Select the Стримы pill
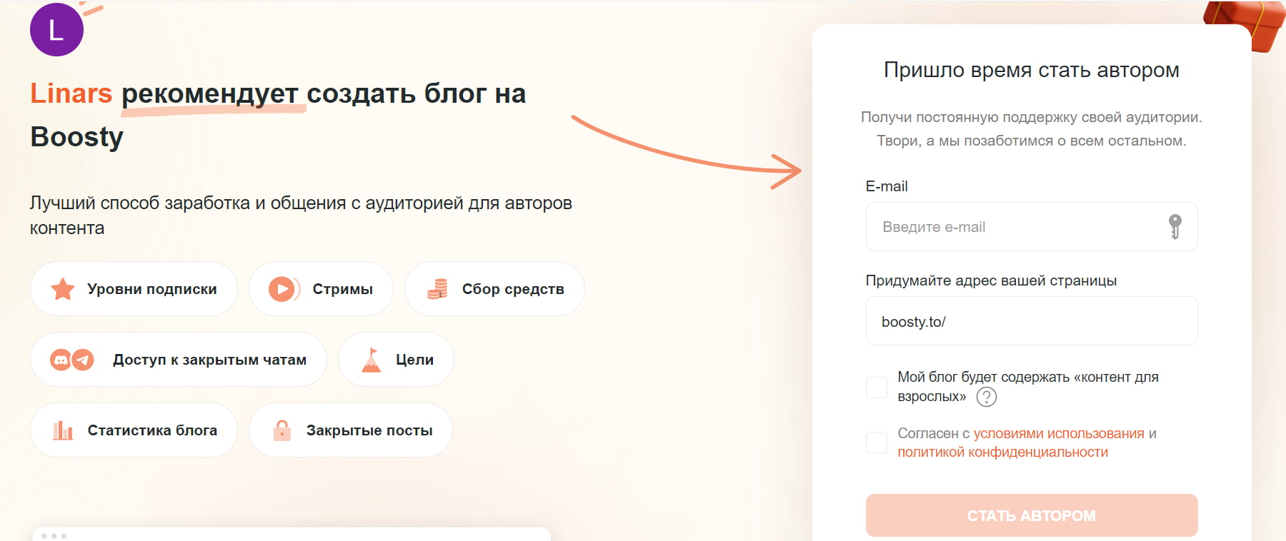Screen dimensions: 1286x541 pos(321,289)
